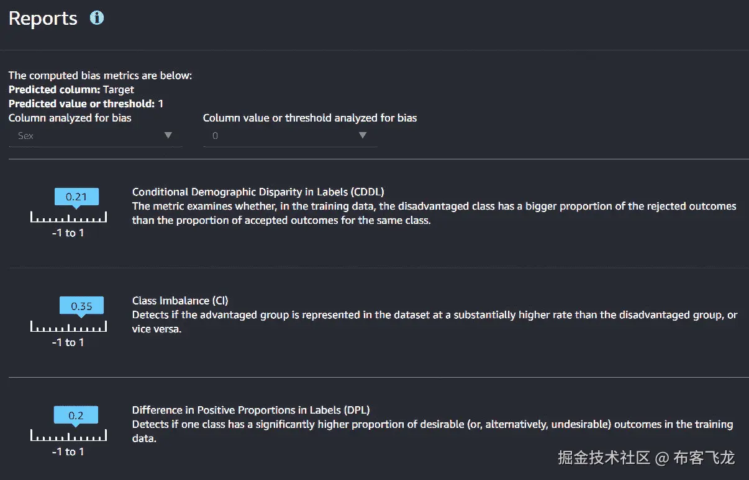
Task: Click the 0.2 DPL value badge
Action: coord(76,416)
